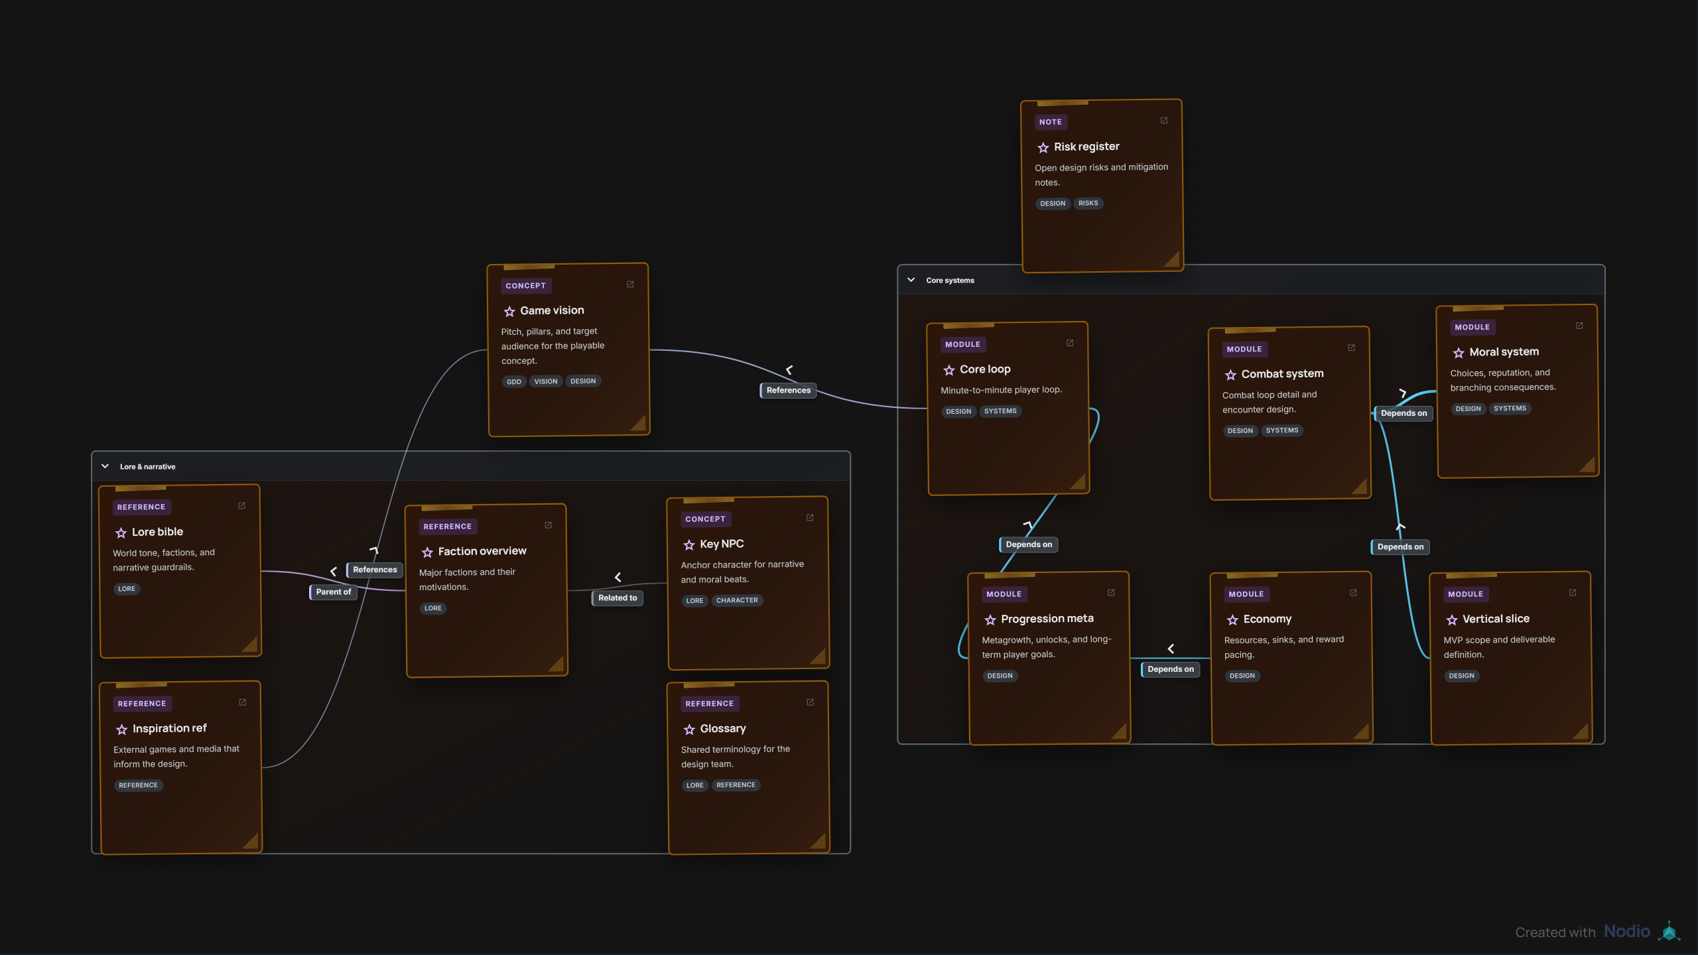Grab Risk register card corner handle
The image size is (1698, 955).
tap(1171, 259)
